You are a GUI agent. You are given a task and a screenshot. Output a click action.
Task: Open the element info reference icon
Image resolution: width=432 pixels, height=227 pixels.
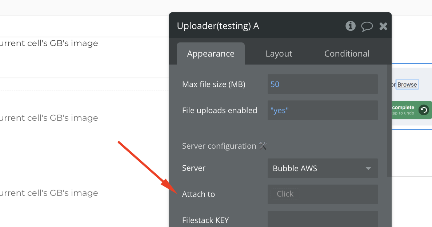(x=351, y=26)
